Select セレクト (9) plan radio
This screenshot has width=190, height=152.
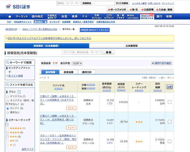click(8, 109)
